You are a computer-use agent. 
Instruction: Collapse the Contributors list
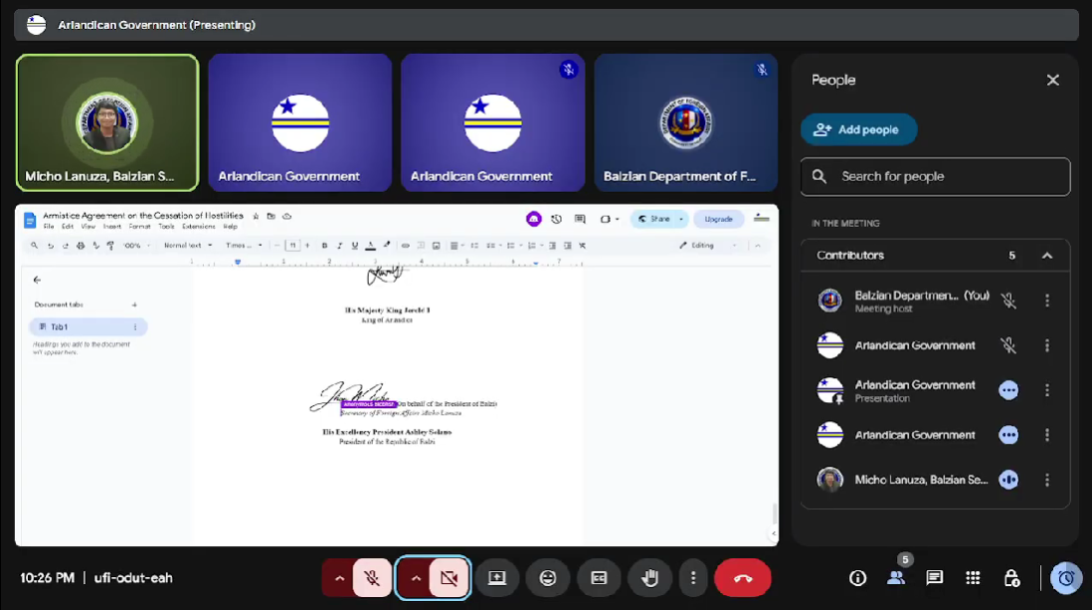pos(1046,256)
